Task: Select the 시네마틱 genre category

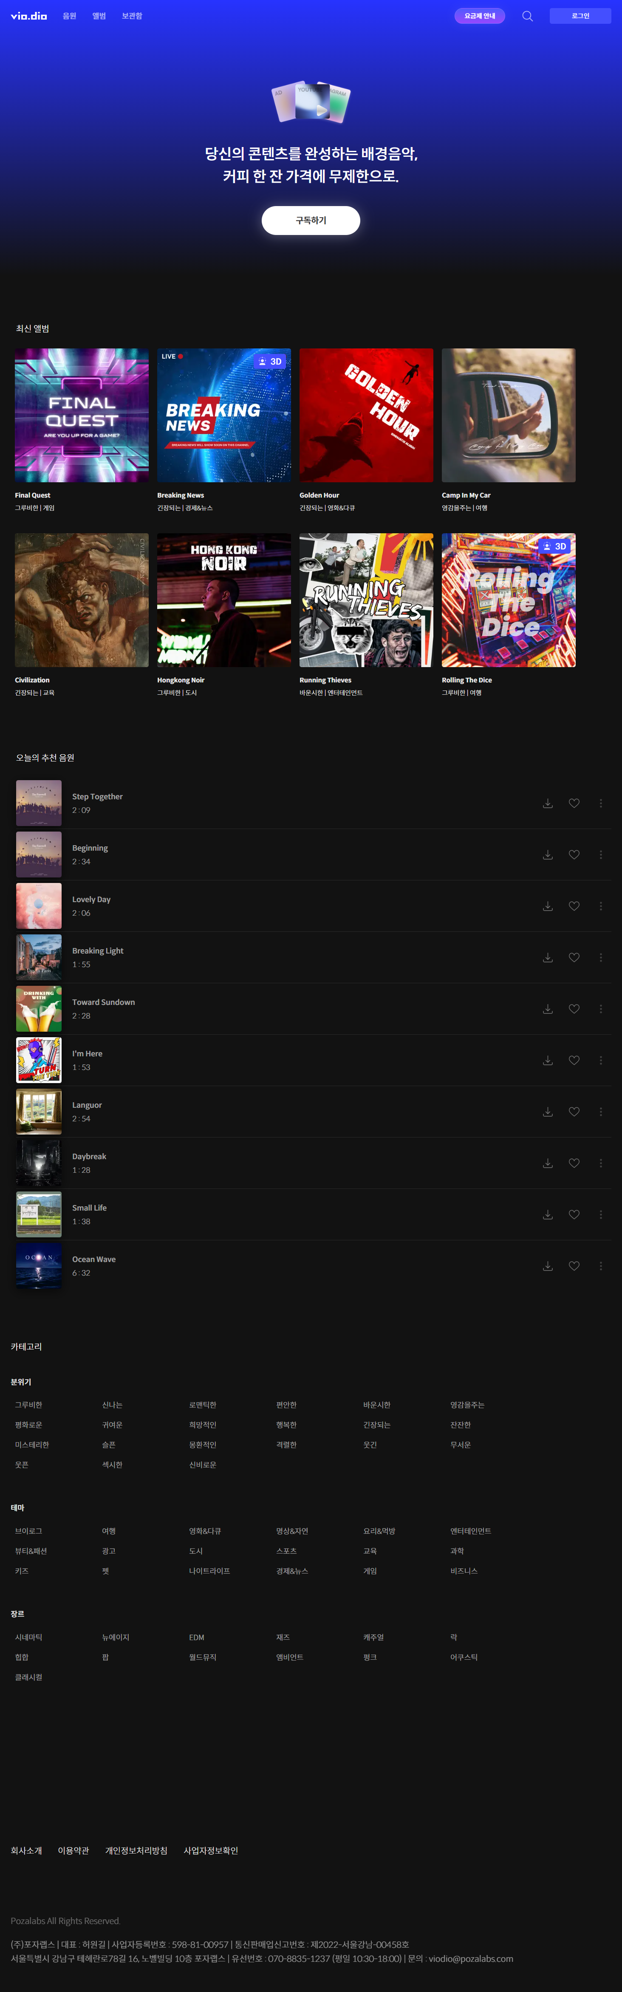Action: pos(28,1637)
